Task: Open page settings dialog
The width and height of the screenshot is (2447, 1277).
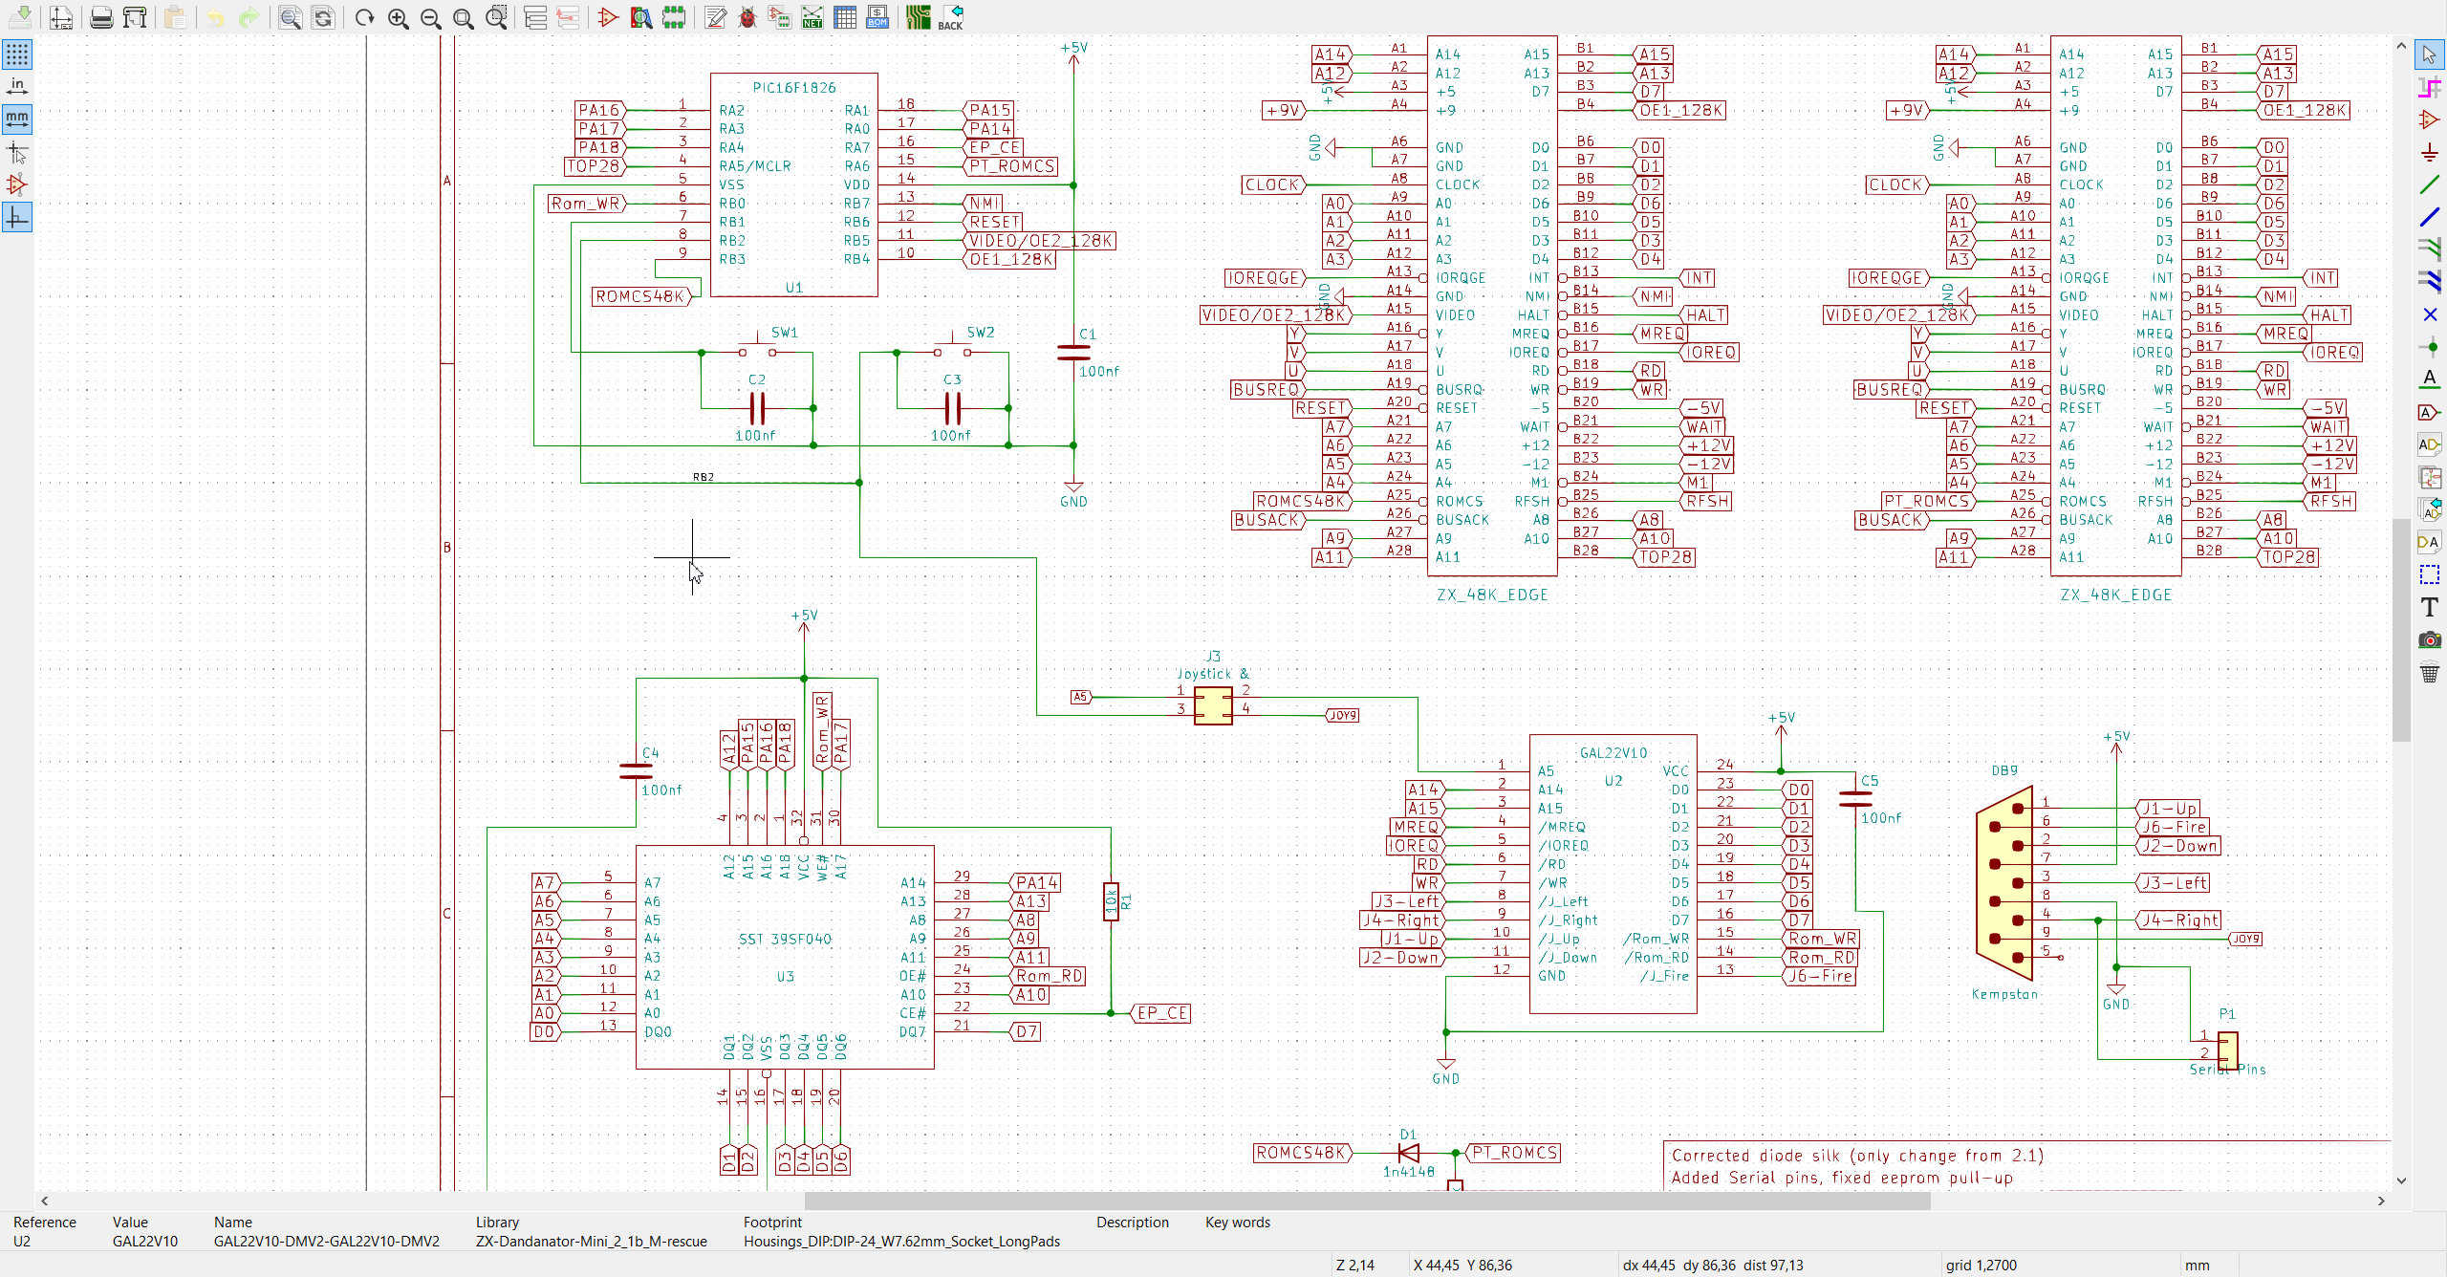Action: tap(61, 16)
